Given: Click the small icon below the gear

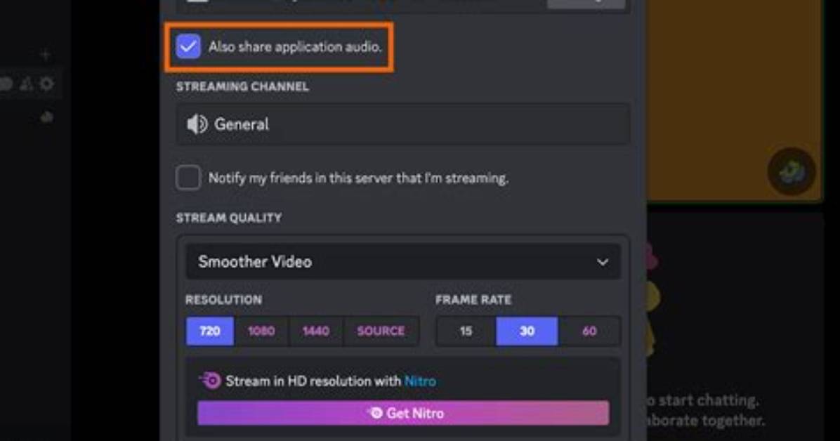Looking at the screenshot, I should [46, 117].
